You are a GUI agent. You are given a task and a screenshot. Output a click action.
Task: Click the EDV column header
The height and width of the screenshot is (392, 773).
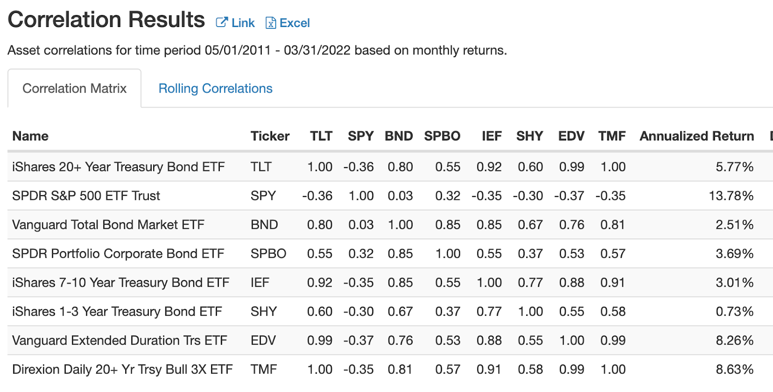[x=571, y=136]
